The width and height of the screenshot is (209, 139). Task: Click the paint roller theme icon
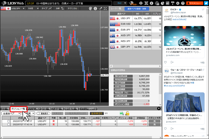click(173, 3)
